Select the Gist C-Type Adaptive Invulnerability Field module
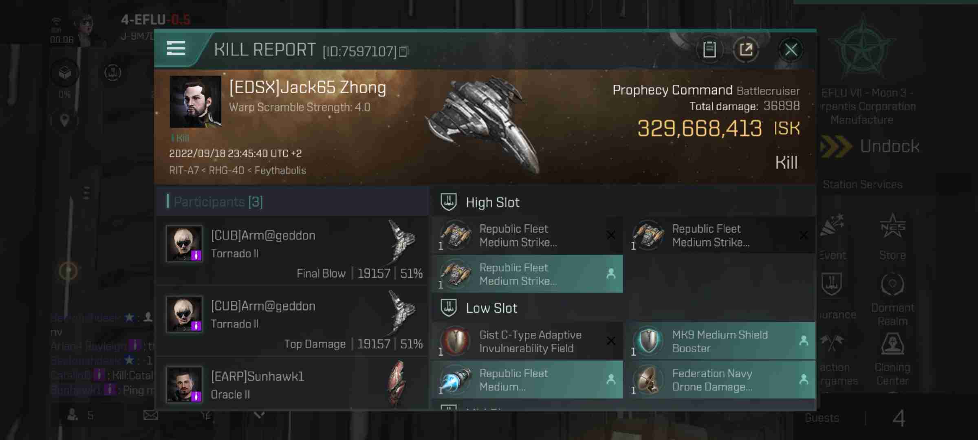Image resolution: width=978 pixels, height=440 pixels. pos(527,341)
